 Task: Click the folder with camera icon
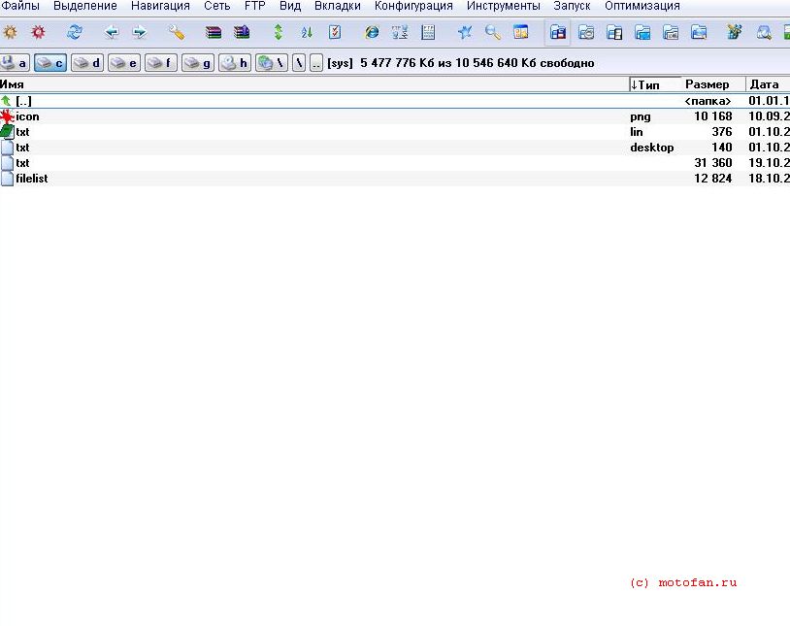(586, 33)
